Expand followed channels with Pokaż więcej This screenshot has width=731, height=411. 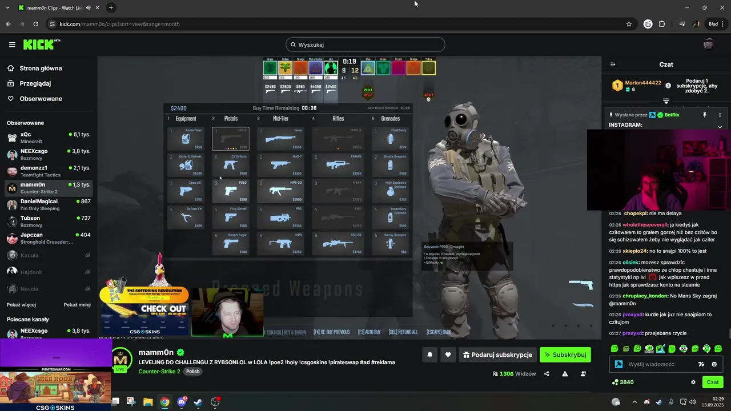[21, 305]
